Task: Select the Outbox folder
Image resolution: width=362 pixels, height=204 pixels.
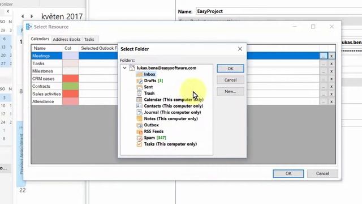Action: tap(151, 125)
